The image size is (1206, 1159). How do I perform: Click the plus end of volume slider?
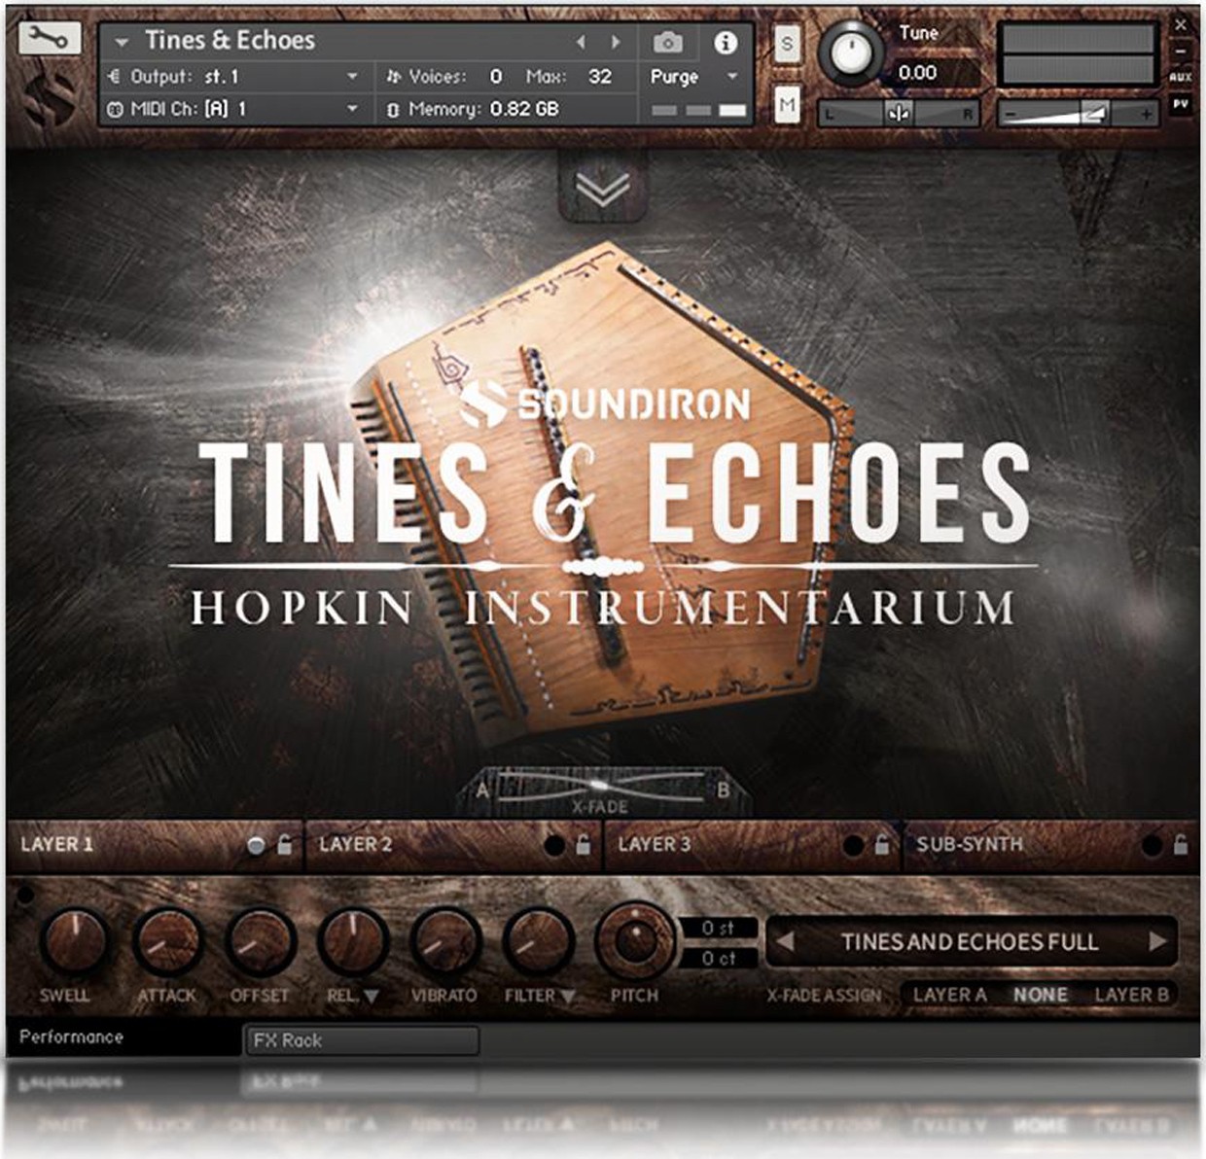pos(1146,114)
